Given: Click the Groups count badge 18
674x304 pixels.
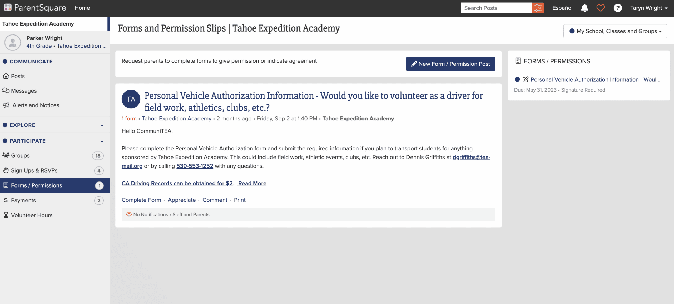Looking at the screenshot, I should [x=98, y=155].
